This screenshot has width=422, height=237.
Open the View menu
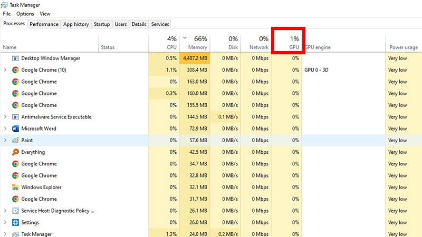(x=45, y=14)
